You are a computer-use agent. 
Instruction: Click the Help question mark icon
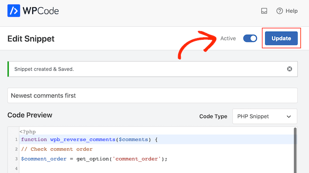pyautogui.click(x=279, y=11)
